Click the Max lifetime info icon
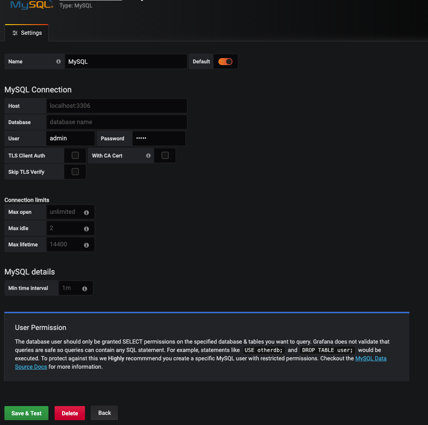 point(86,245)
